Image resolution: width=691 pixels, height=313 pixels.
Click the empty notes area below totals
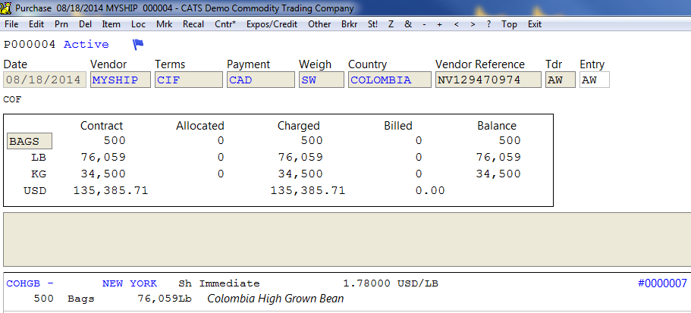click(x=347, y=239)
